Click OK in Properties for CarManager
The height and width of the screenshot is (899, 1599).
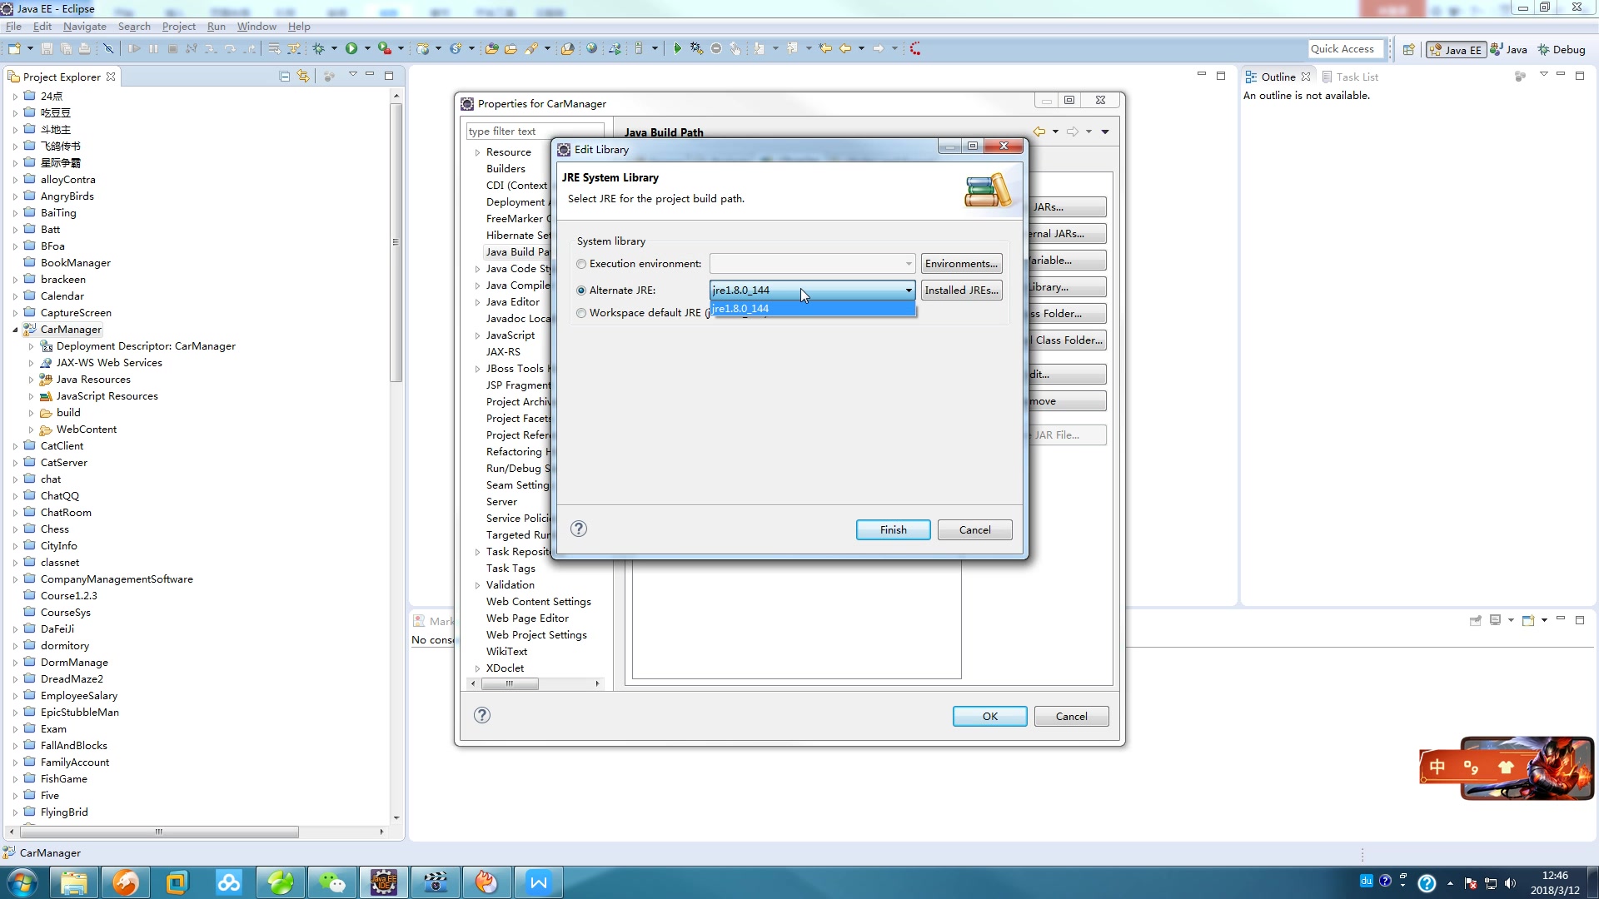point(989,716)
